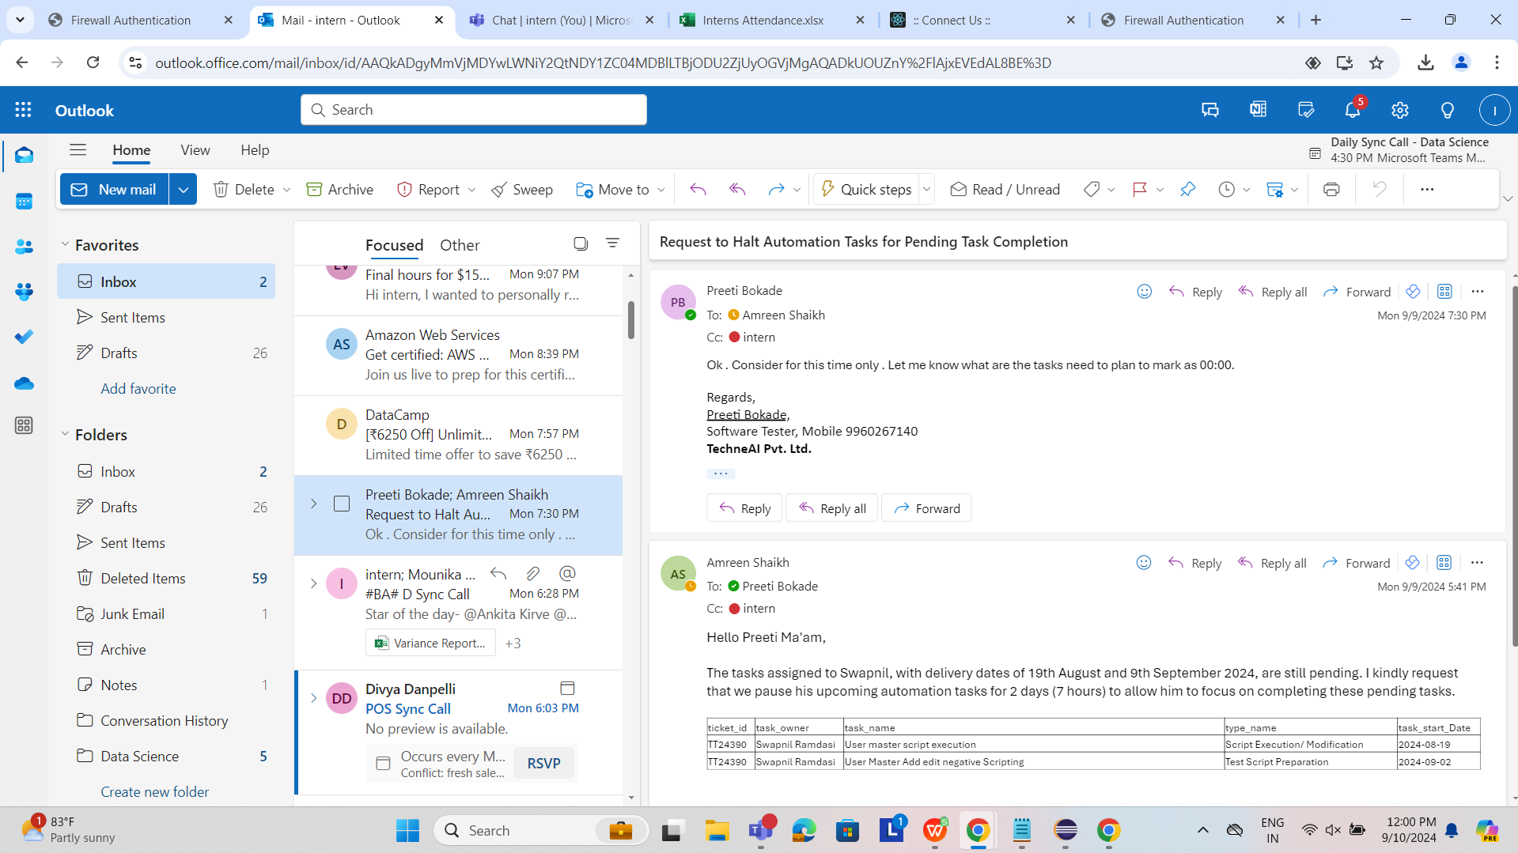Switch to Interns Attendance.xlsx browser tab
The width and height of the screenshot is (1518, 853).
point(763,21)
